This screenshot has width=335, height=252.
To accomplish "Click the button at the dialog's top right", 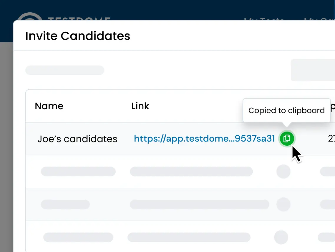I will [x=313, y=70].
